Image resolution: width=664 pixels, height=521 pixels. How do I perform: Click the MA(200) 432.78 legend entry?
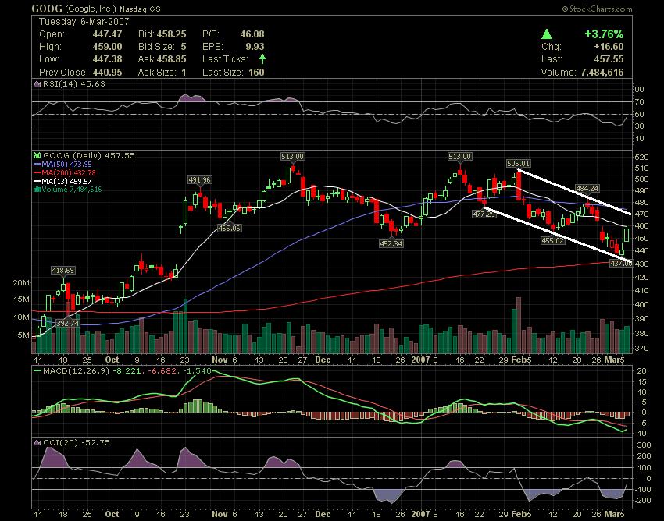(x=69, y=172)
